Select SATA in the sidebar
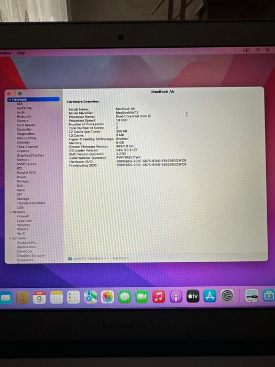275x367 pixels. tap(20, 190)
